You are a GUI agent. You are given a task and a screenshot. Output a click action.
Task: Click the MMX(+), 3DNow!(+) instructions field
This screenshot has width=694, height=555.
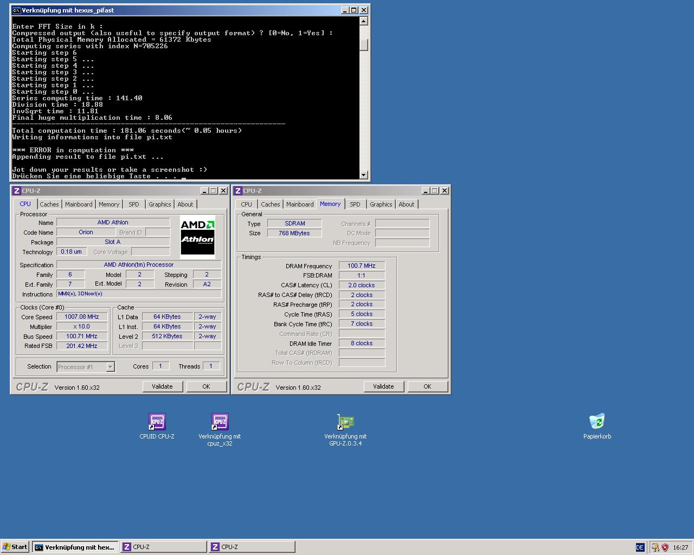139,294
